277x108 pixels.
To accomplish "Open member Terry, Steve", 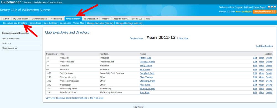I will [146, 66].
